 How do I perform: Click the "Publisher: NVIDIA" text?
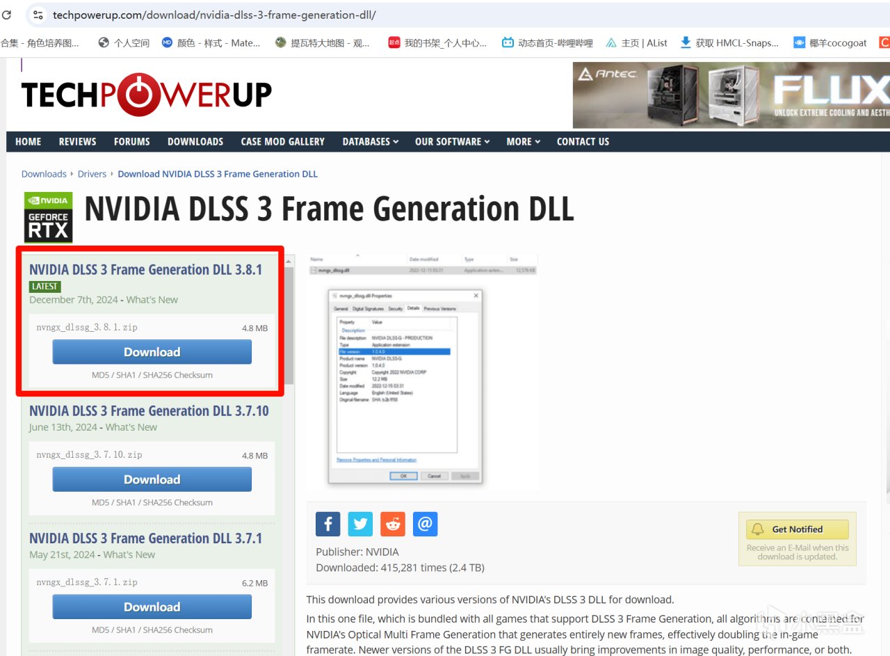pyautogui.click(x=357, y=552)
